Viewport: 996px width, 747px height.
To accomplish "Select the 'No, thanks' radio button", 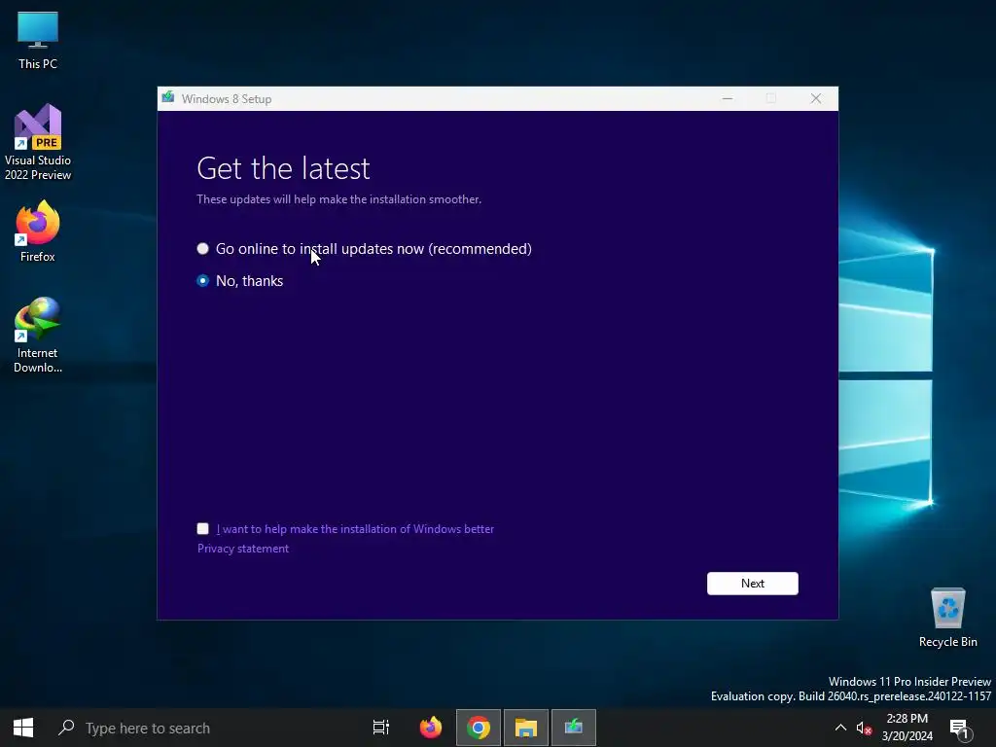I will (202, 281).
